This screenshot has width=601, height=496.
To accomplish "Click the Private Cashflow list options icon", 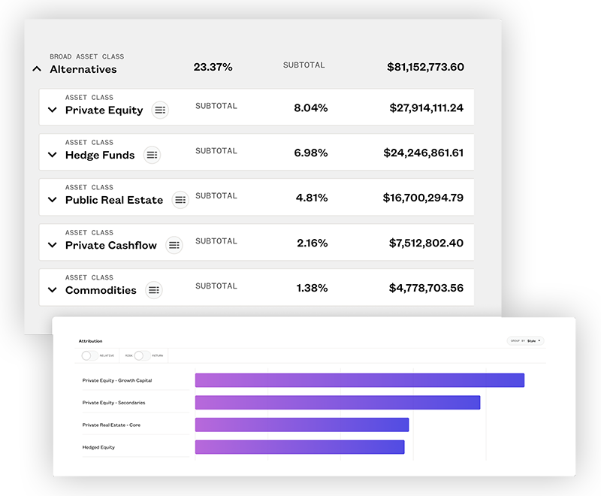I will tap(174, 245).
